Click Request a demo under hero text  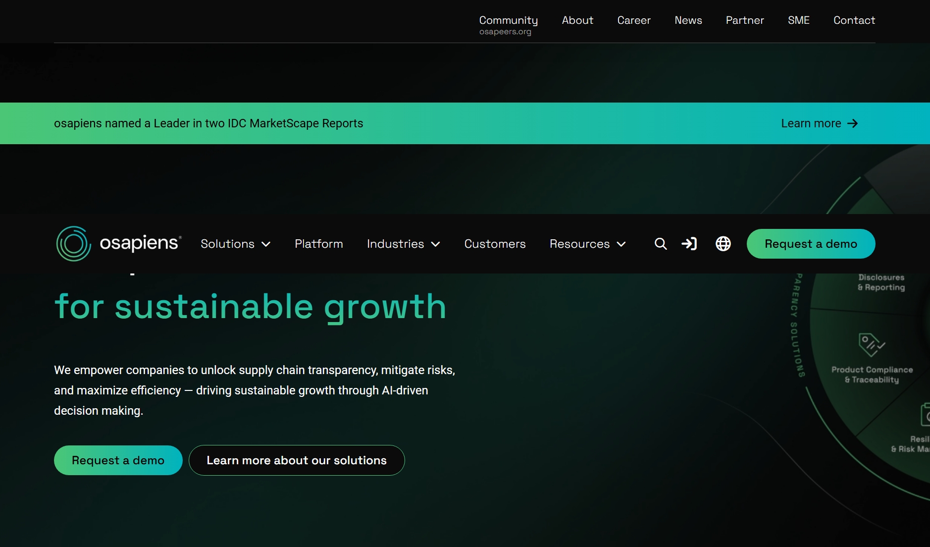(118, 460)
